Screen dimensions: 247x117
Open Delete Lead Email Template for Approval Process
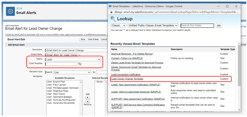coord(137,63)
